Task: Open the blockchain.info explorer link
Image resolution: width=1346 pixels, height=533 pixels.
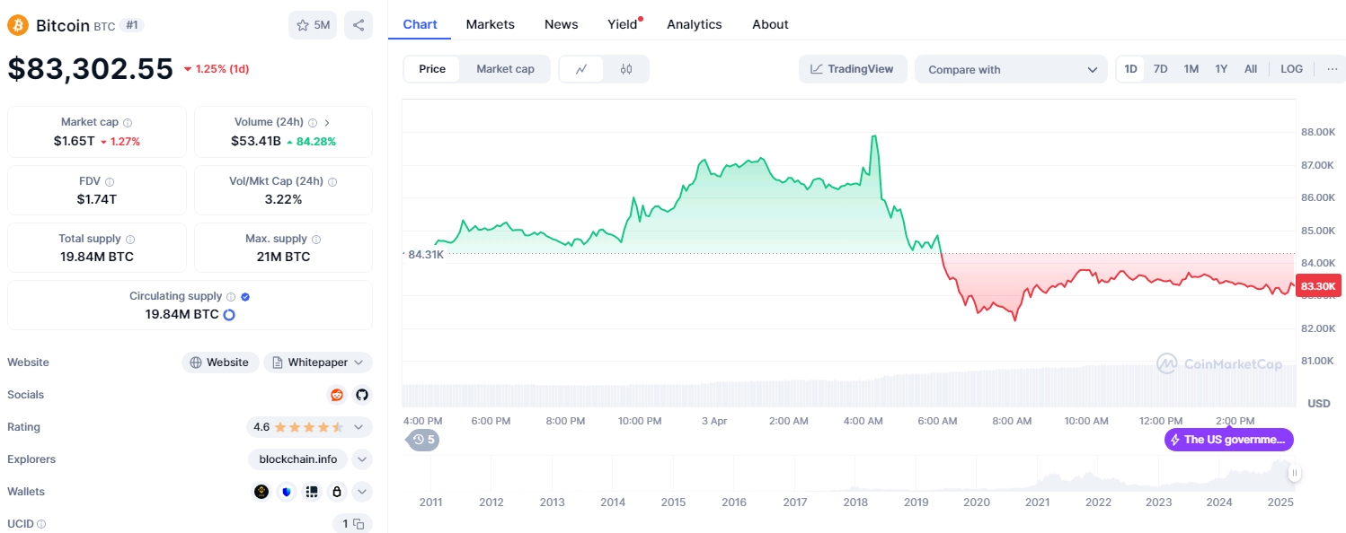Action: (298, 459)
